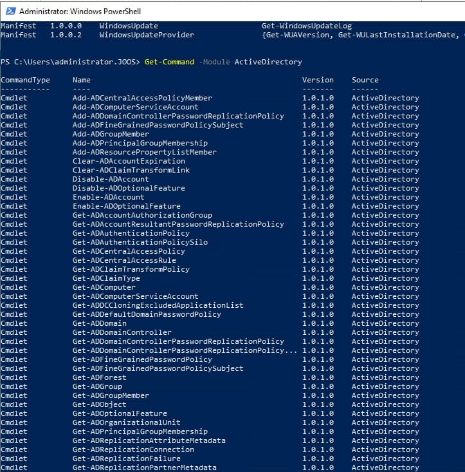Click Get-ADGroupMember cmdlet name
465x472 pixels.
click(x=111, y=396)
